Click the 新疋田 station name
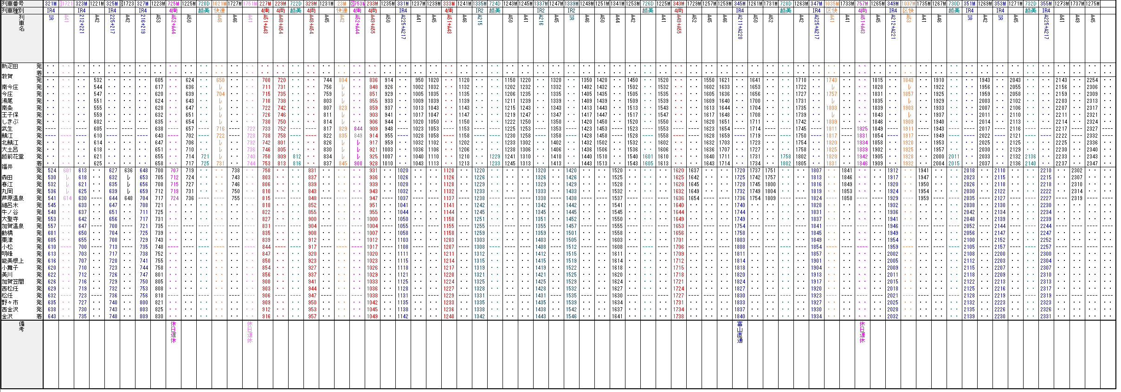This screenshot has height=392, width=1121. point(10,66)
